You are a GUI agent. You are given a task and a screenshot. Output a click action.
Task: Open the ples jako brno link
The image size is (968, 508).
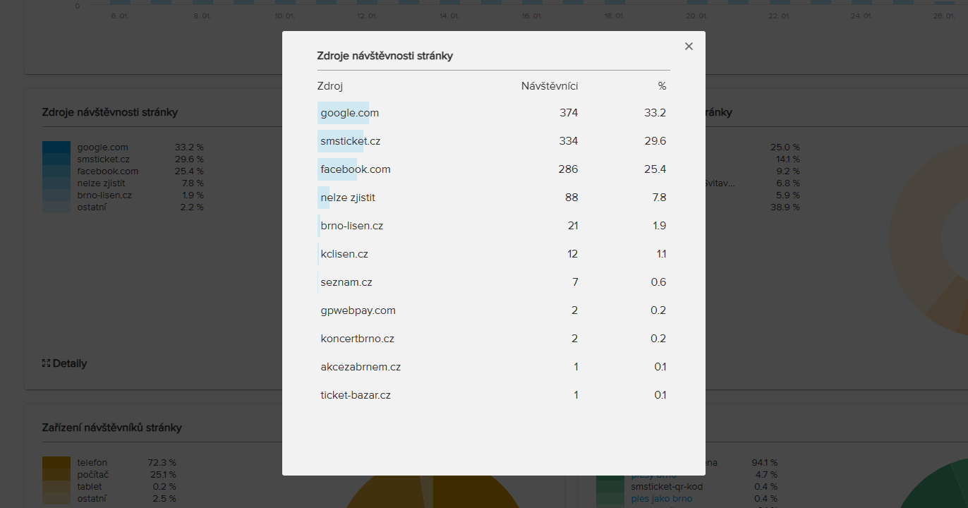662,499
